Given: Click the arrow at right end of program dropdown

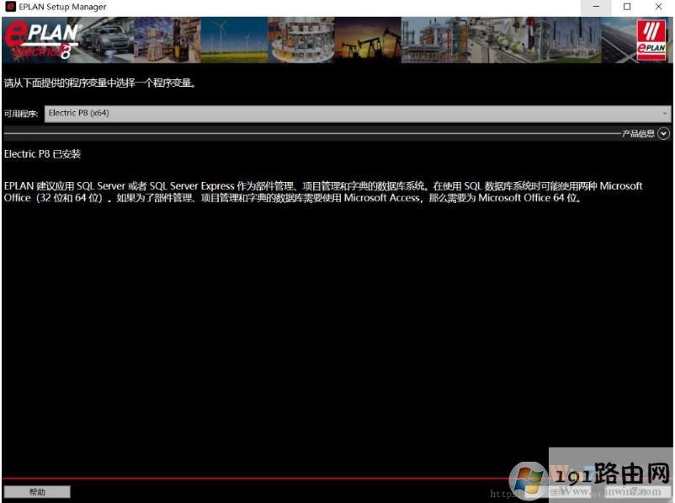Looking at the screenshot, I should point(664,113).
